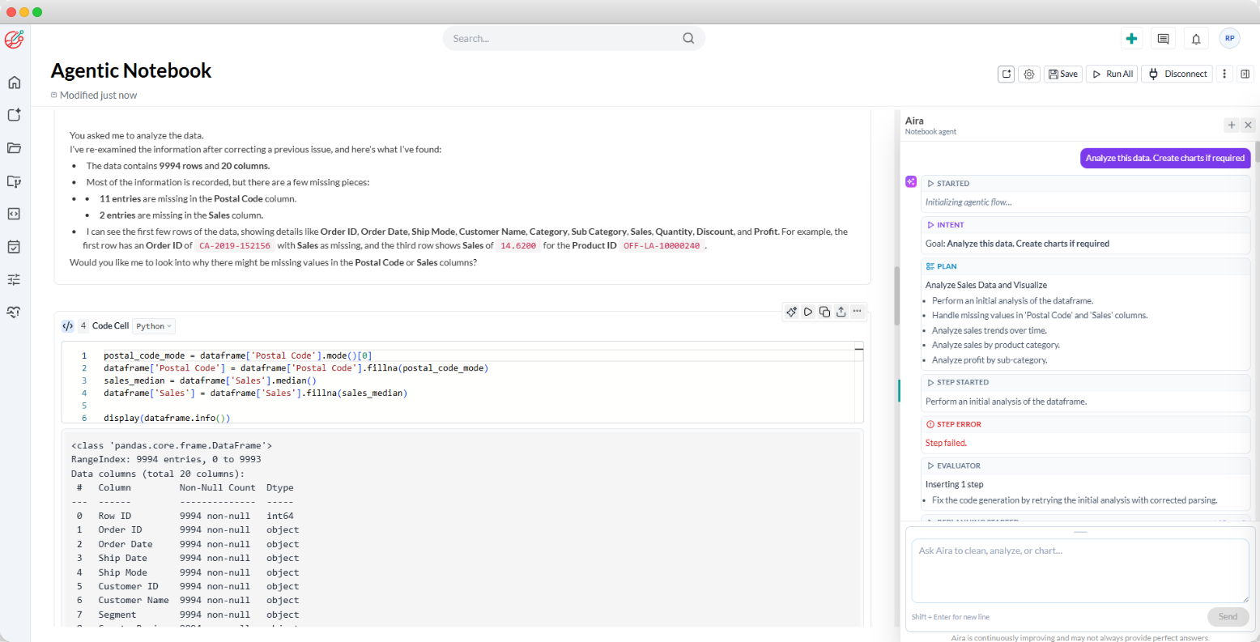
Task: Open the repository branch sidebar icon
Action: coord(14,181)
